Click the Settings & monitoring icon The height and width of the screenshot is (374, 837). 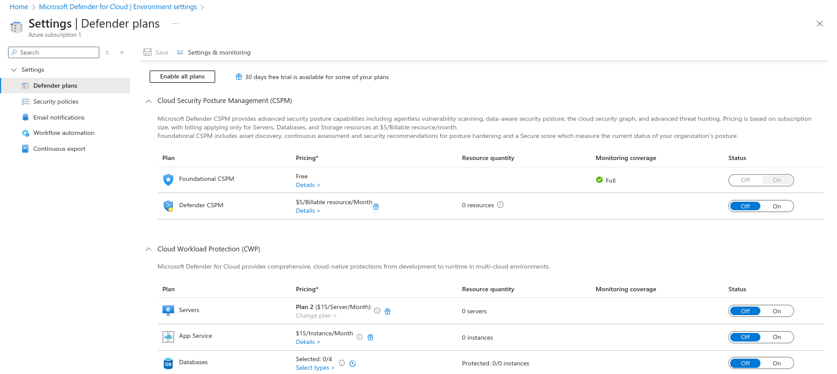tap(180, 53)
